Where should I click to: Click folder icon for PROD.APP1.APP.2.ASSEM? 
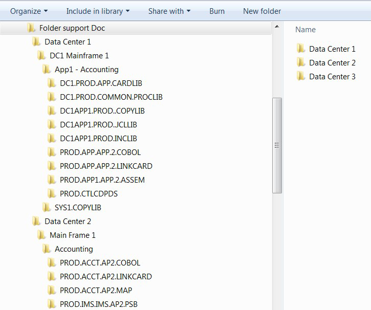51,180
